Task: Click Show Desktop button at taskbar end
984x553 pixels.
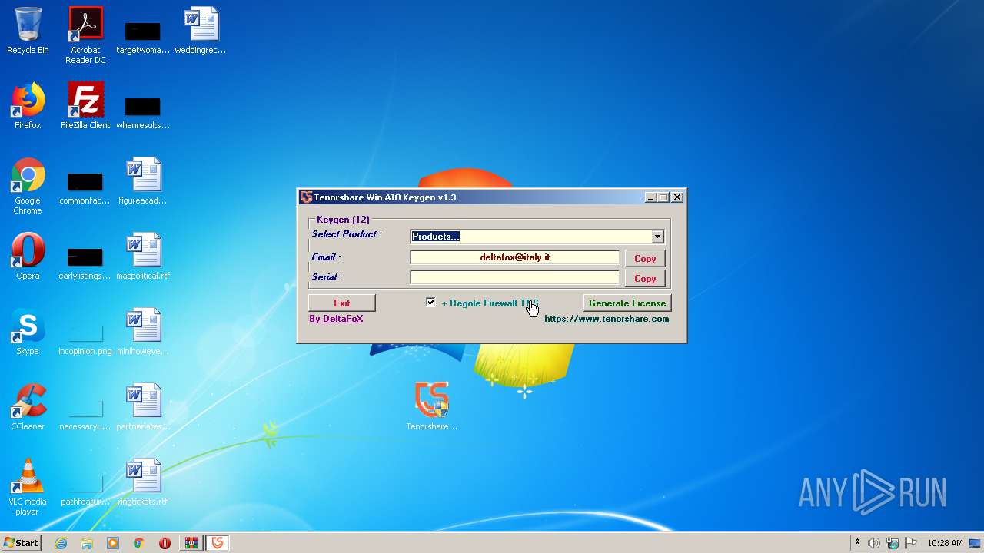Action: [976, 543]
